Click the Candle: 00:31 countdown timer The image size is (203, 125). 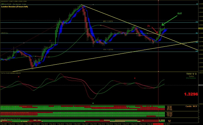191,106
